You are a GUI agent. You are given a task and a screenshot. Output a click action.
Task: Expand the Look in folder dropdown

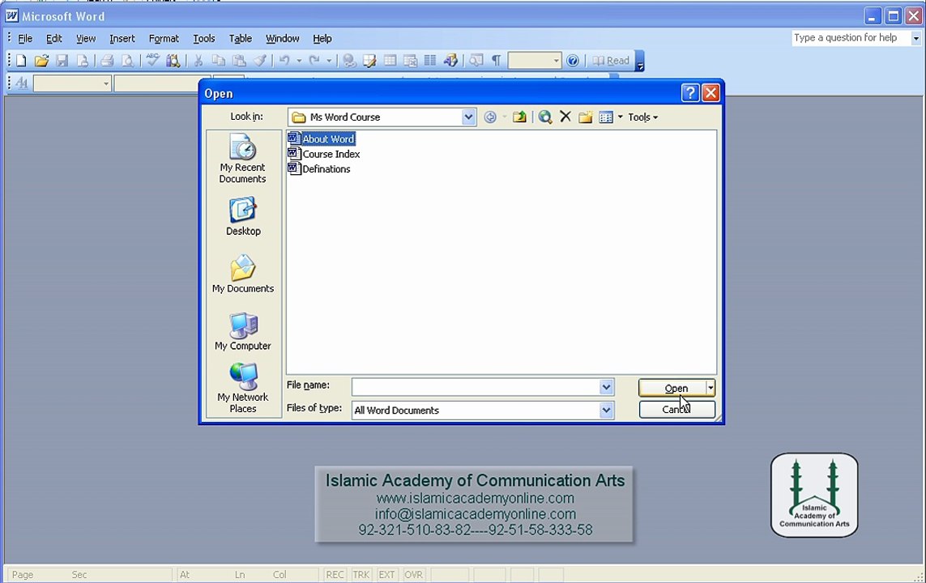(468, 117)
